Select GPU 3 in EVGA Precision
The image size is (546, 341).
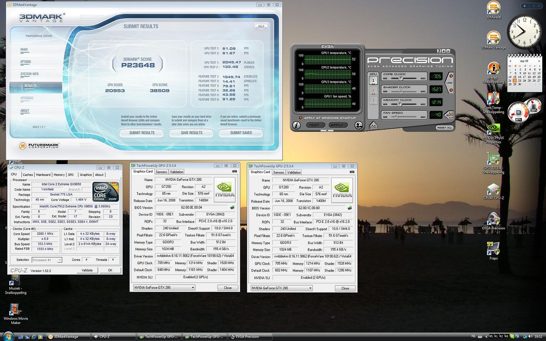[x=373, y=101]
